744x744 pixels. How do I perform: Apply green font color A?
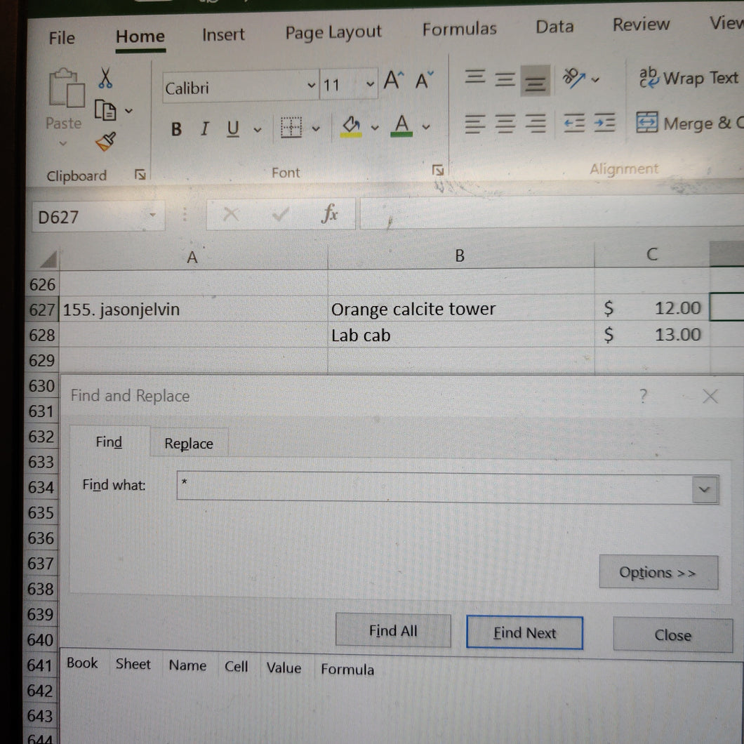tap(401, 126)
